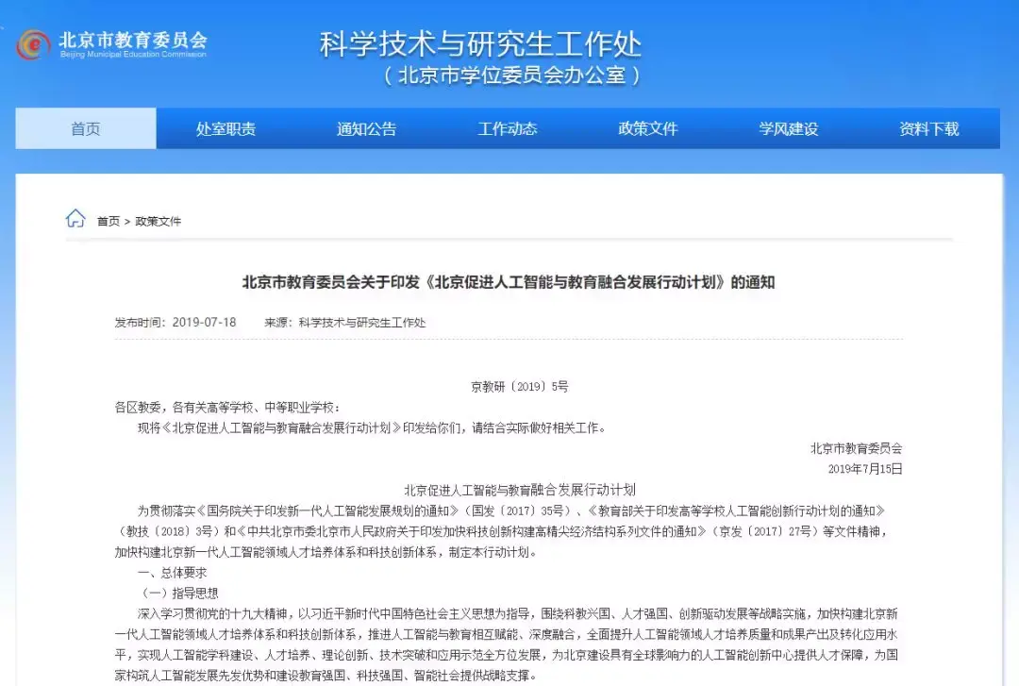Open 政策文件 in the navigation bar
Viewport: 1019px width, 686px height.
(648, 128)
